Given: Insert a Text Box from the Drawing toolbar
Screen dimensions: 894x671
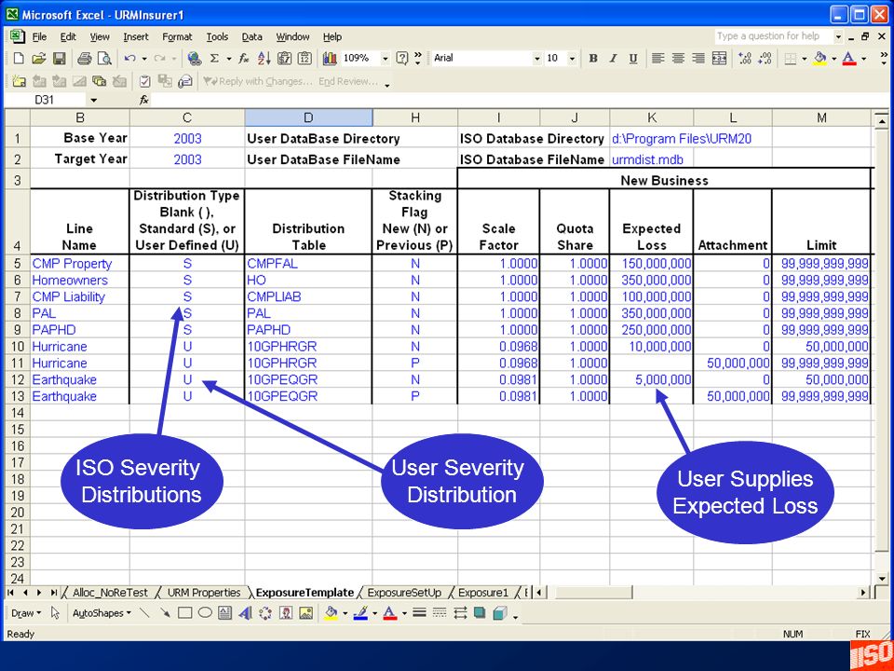Looking at the screenshot, I should coord(225,613).
